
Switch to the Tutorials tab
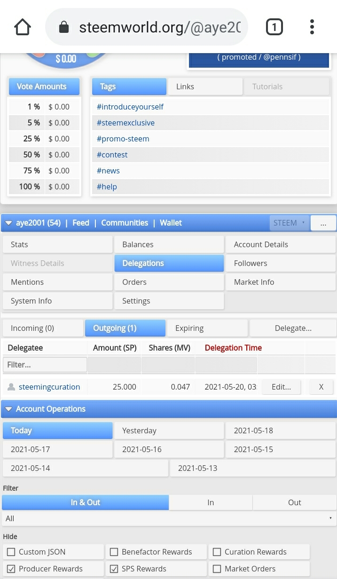coord(286,86)
